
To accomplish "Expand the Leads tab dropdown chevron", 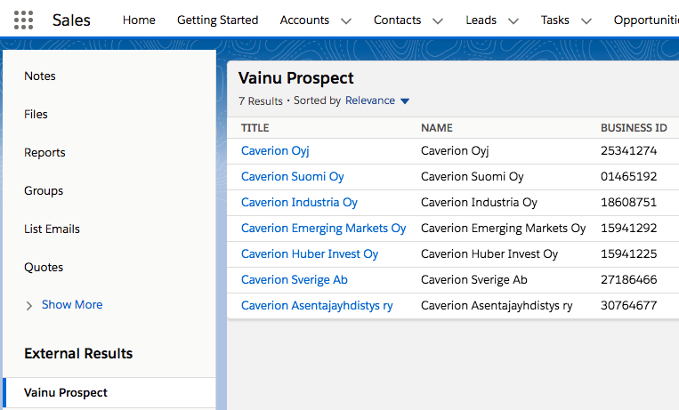I will (514, 20).
